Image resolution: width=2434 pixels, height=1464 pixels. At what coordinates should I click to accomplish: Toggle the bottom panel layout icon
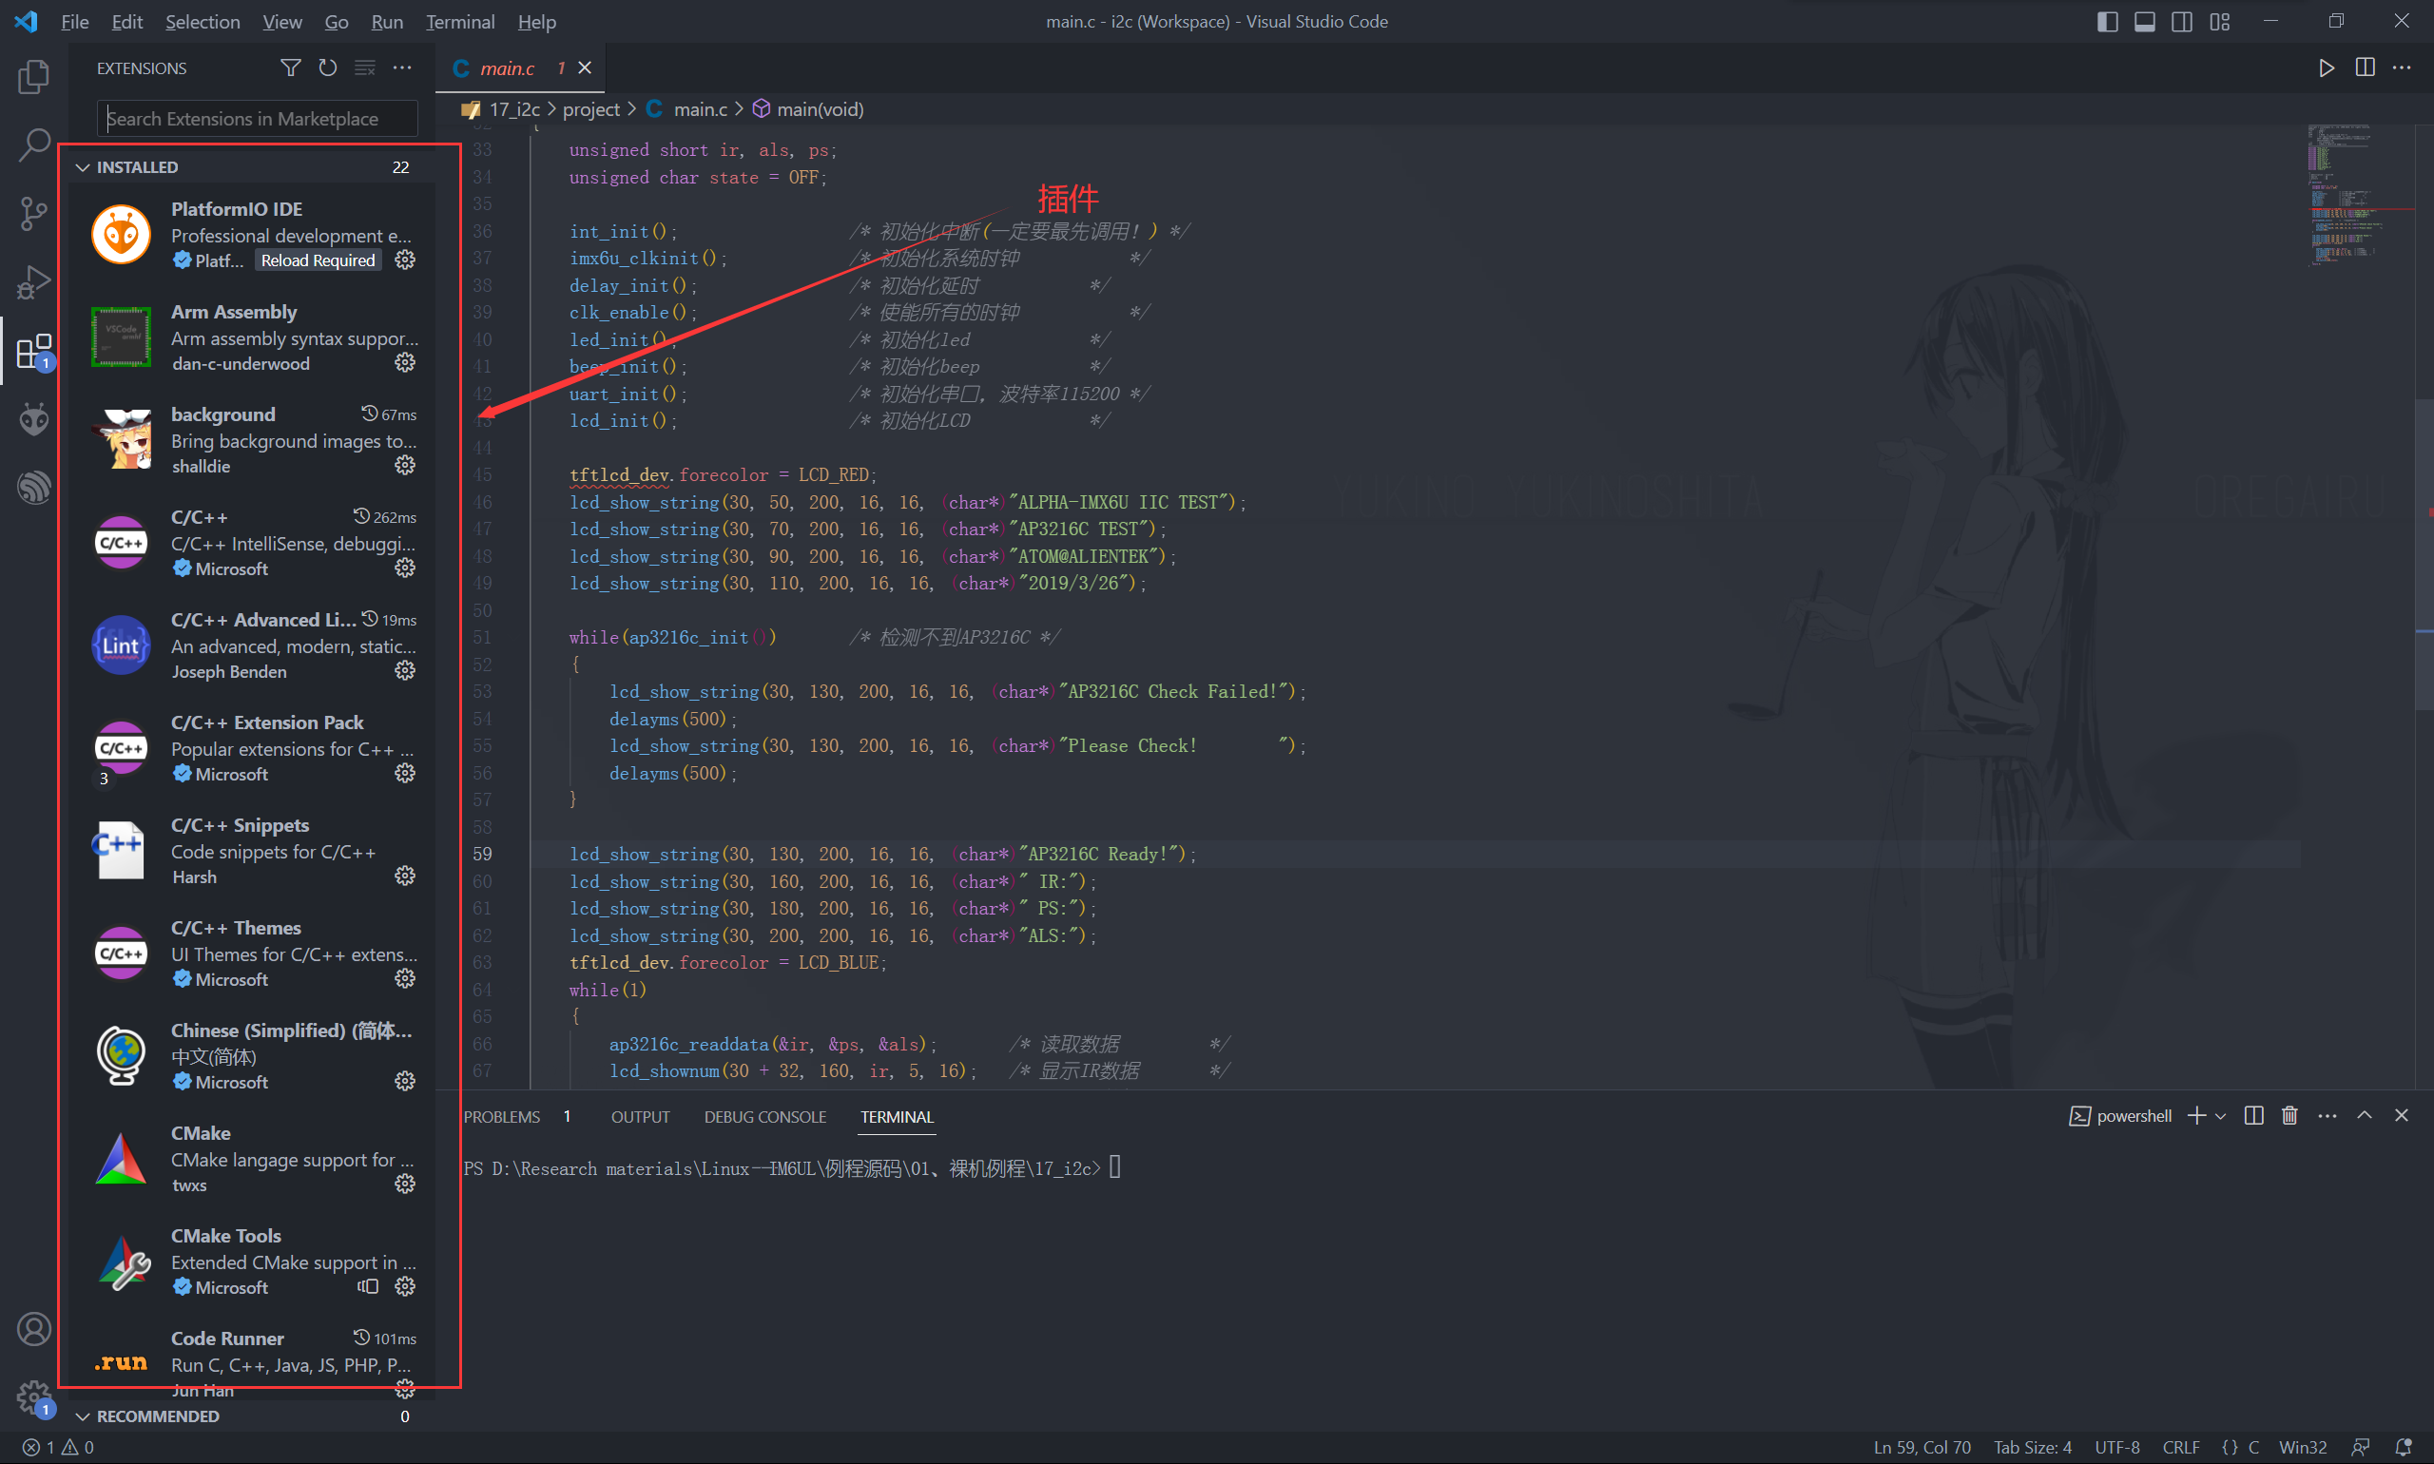(2144, 22)
